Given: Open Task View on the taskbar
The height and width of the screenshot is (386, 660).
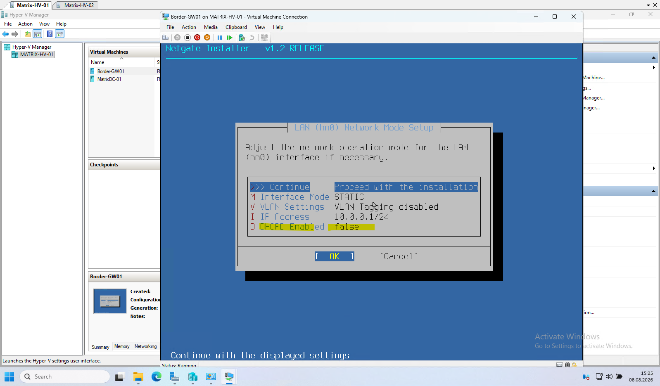Looking at the screenshot, I should point(119,377).
